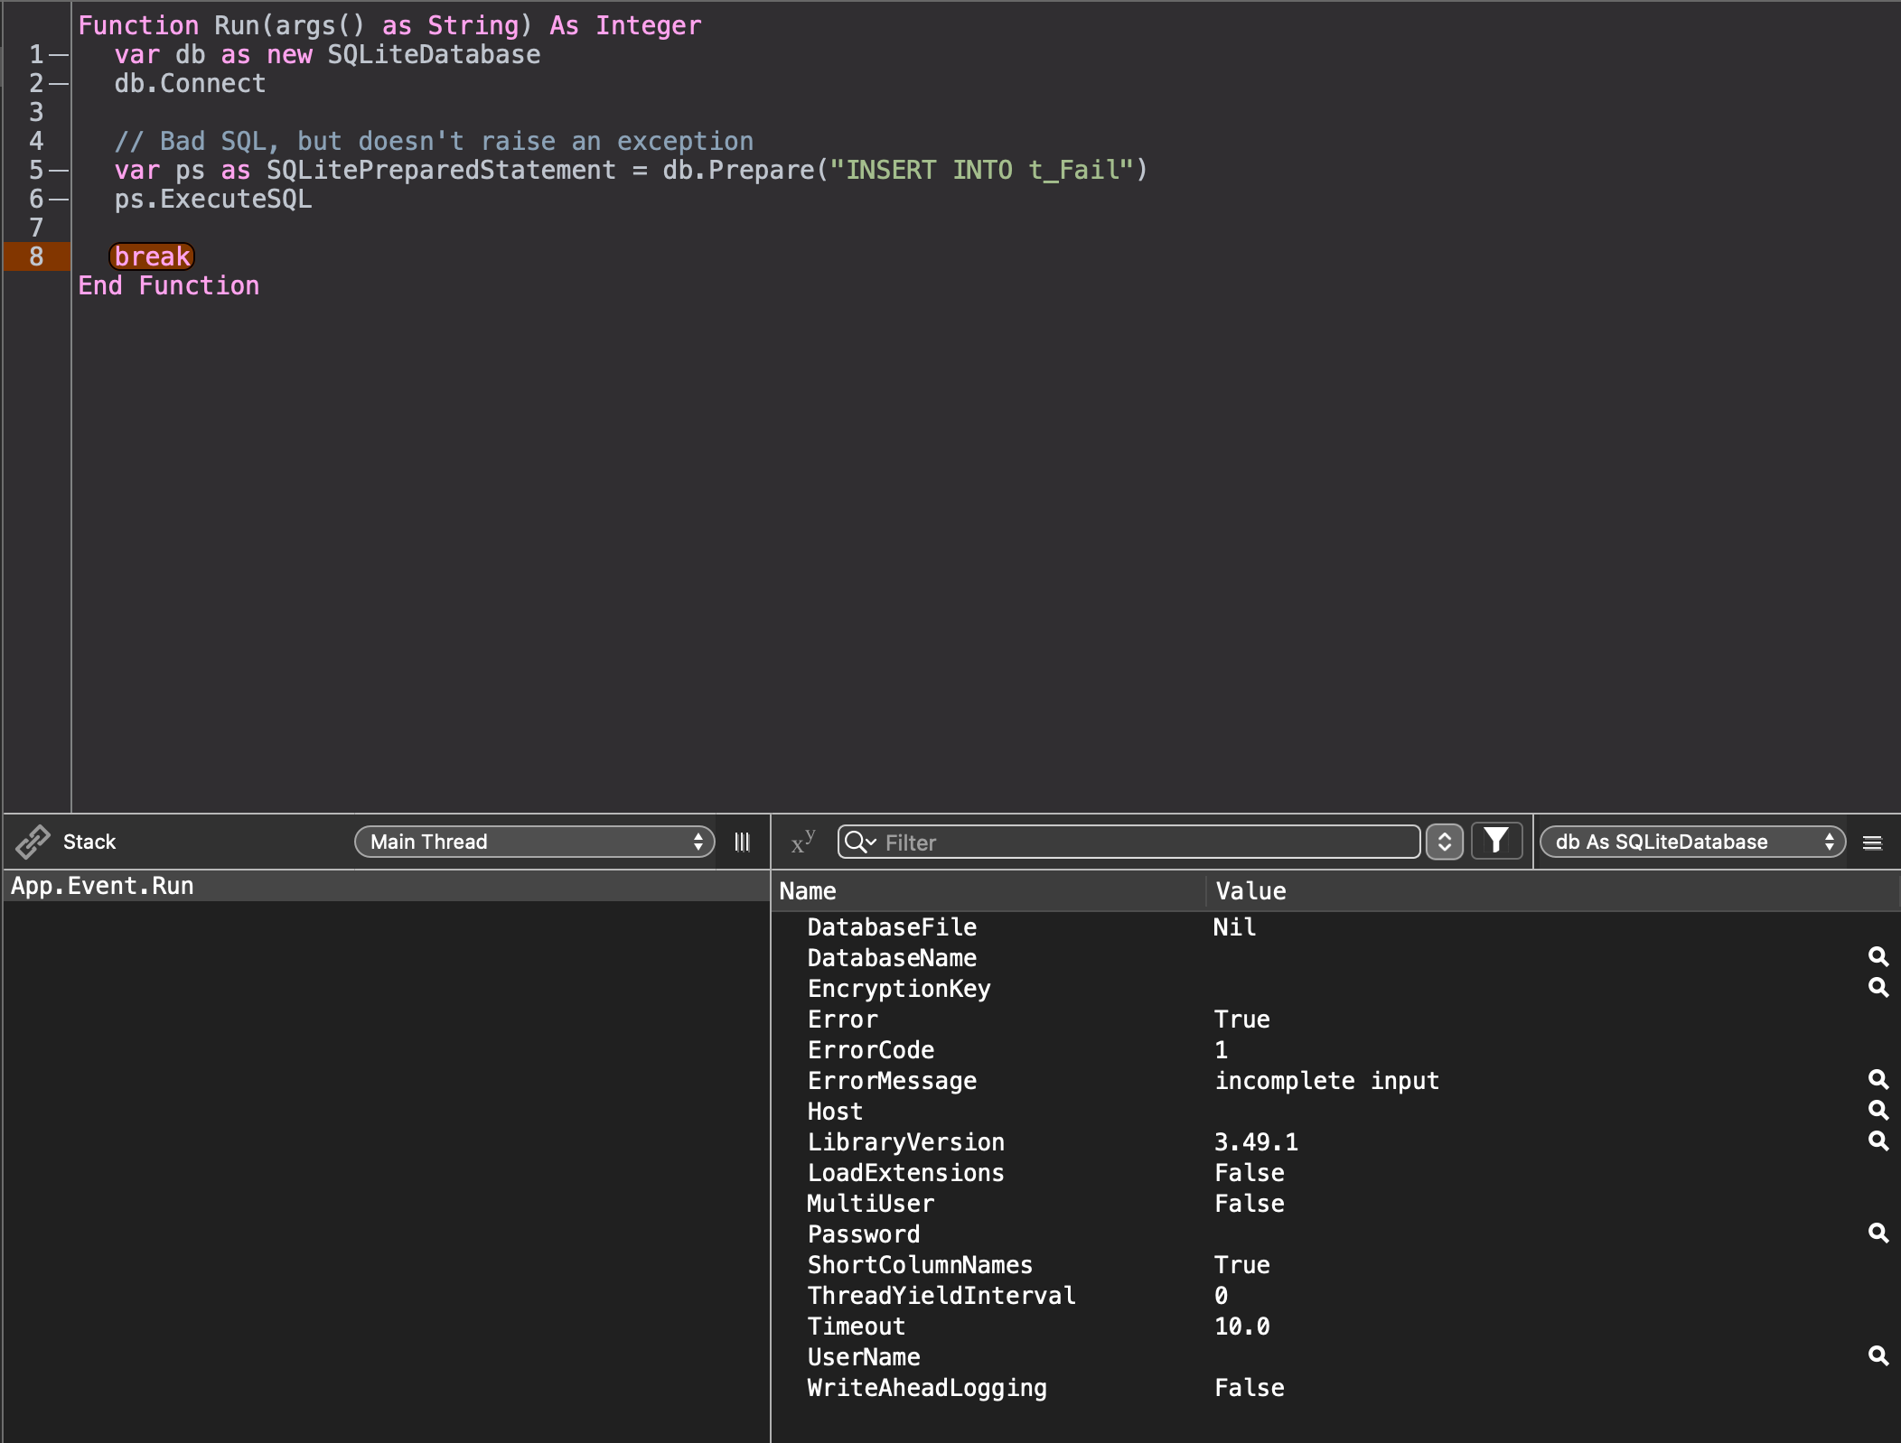Inspect DatabaseName with its magnifier icon

coord(1878,956)
